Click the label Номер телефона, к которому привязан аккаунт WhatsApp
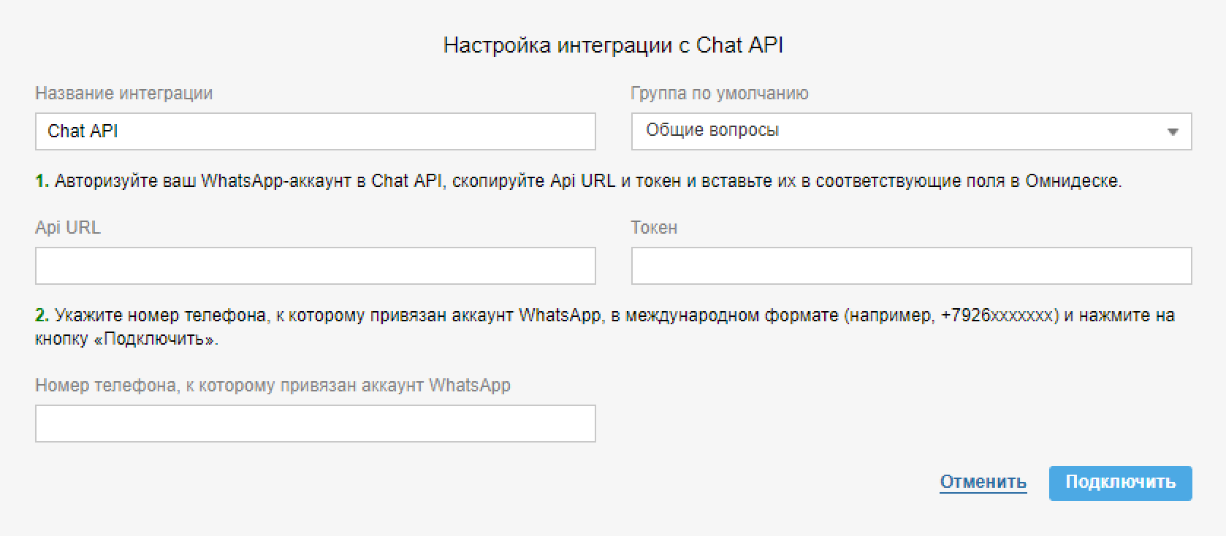Screen dimensions: 1226x536 [x=273, y=385]
